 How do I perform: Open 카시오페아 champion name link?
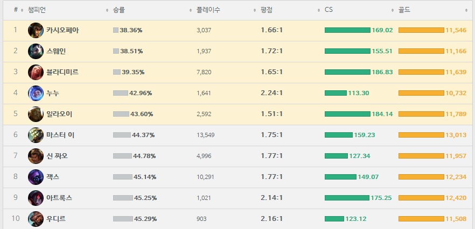62,30
